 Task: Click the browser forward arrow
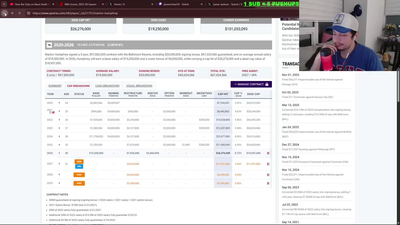coord(12,13)
